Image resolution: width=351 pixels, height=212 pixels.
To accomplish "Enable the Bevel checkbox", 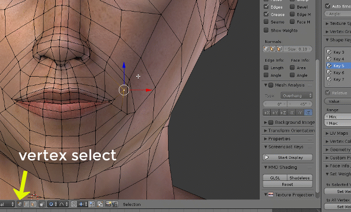I will click(x=292, y=7).
